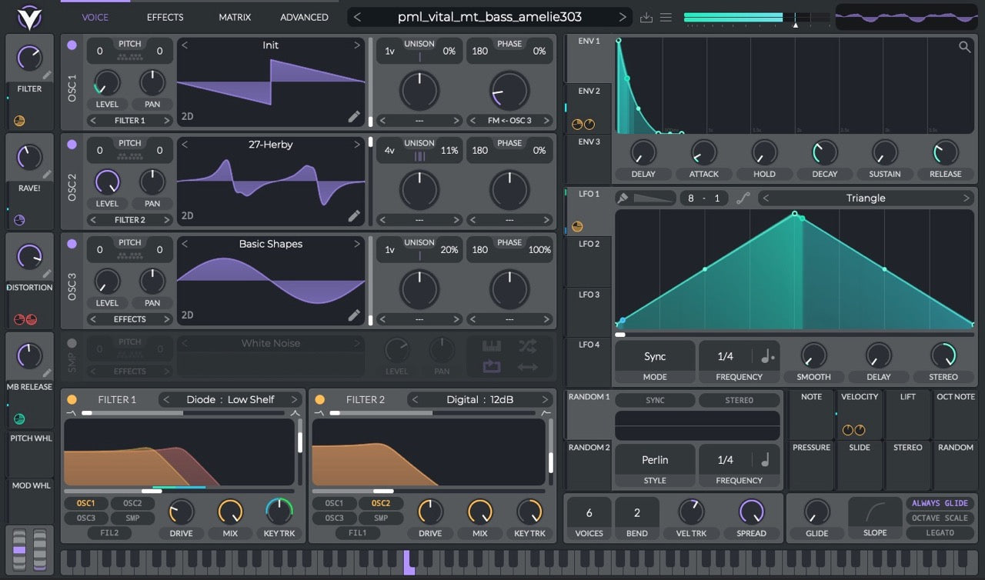
Task: Click the save preset icon
Action: [x=646, y=17]
